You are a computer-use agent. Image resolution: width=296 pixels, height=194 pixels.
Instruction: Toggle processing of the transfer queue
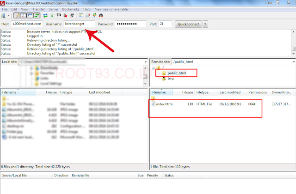point(52,15)
